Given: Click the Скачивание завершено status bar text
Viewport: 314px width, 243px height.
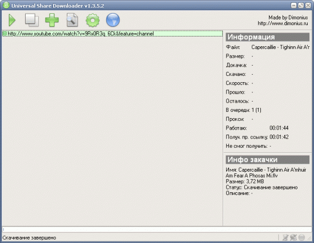Looking at the screenshot, I should point(29,238).
